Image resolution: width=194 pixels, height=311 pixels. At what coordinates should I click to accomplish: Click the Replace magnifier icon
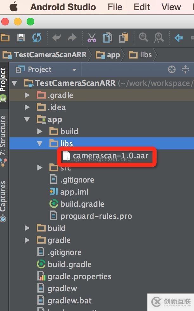pyautogui.click(x=159, y=38)
